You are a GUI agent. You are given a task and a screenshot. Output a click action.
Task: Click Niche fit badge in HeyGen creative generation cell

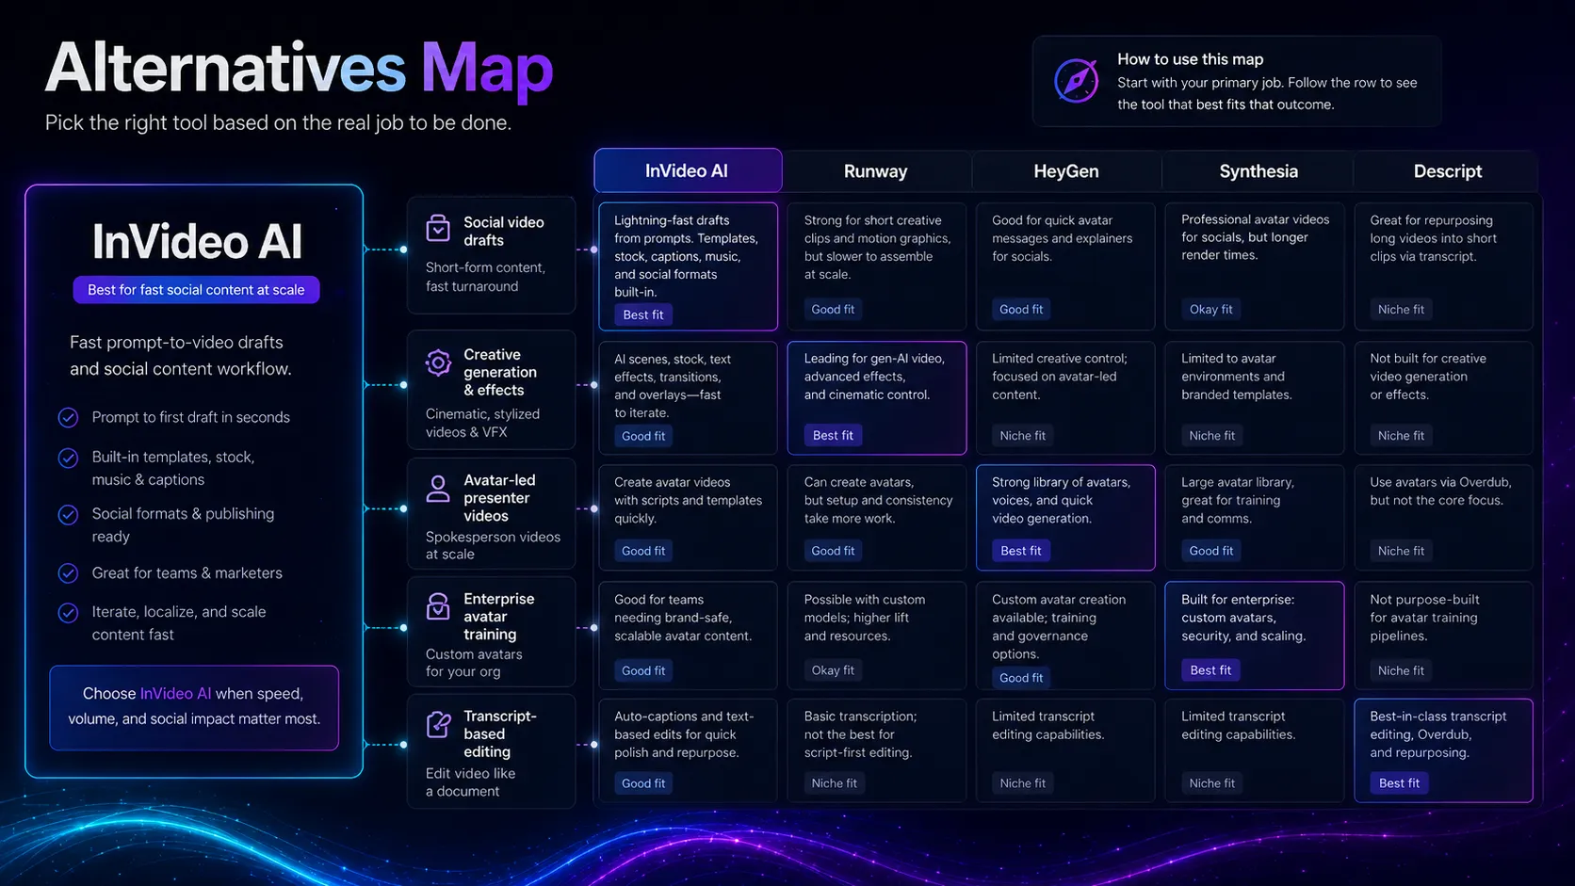1022,436
